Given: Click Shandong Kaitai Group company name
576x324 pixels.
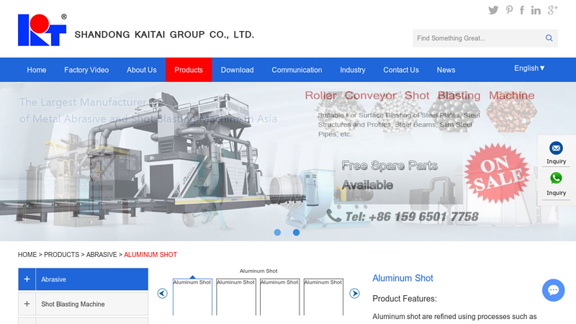Looking at the screenshot, I should (164, 35).
